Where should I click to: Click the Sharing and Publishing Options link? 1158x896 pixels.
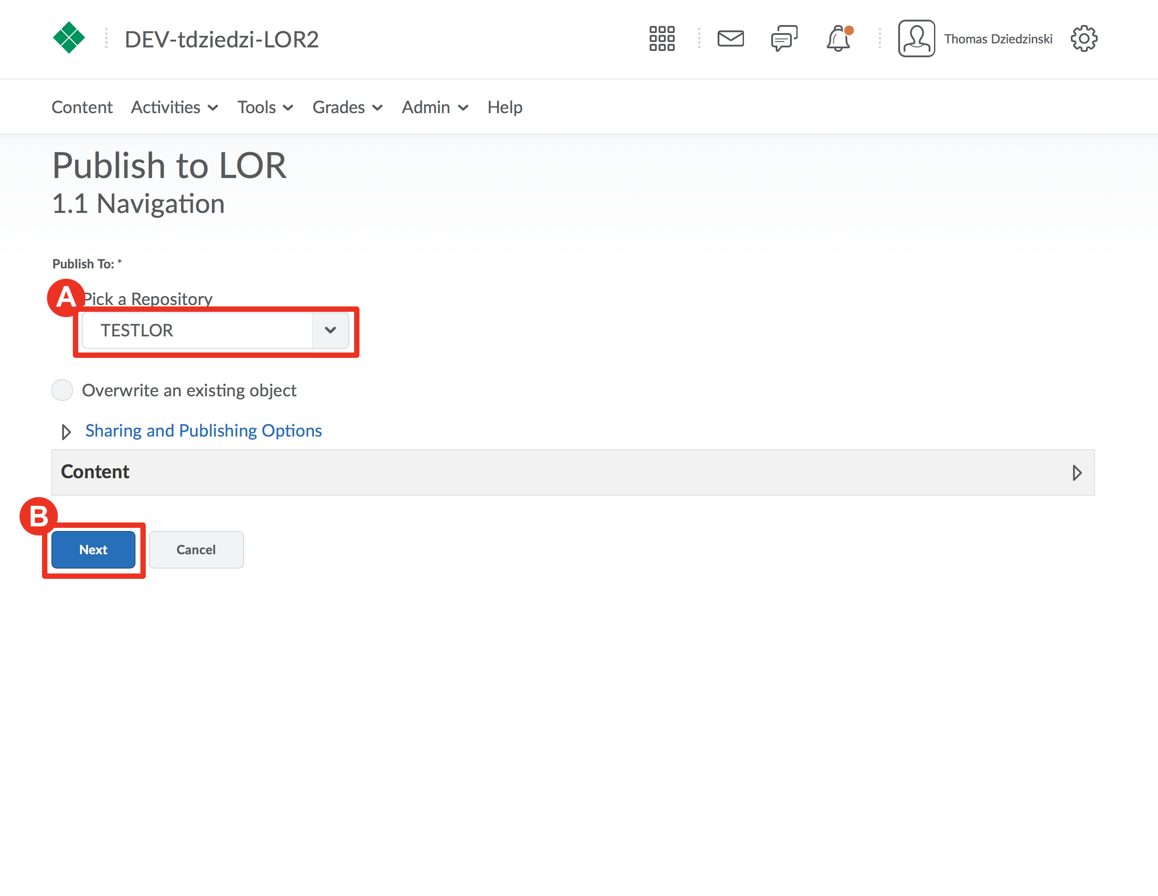point(203,431)
